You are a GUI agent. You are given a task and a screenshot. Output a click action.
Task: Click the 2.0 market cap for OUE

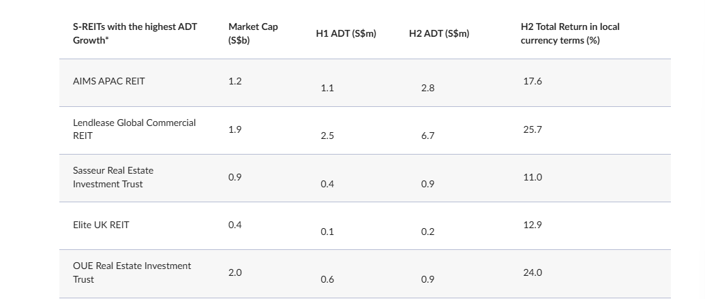click(235, 272)
